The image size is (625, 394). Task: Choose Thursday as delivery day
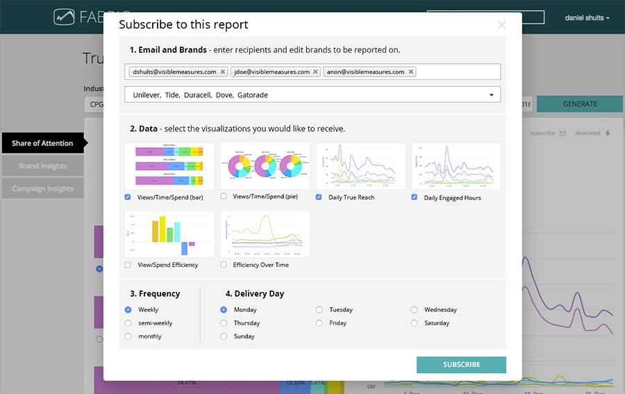coord(224,323)
